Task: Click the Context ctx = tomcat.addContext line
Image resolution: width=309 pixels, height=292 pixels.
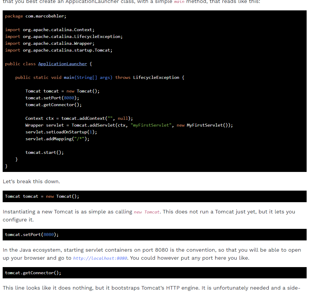Action: (79, 118)
